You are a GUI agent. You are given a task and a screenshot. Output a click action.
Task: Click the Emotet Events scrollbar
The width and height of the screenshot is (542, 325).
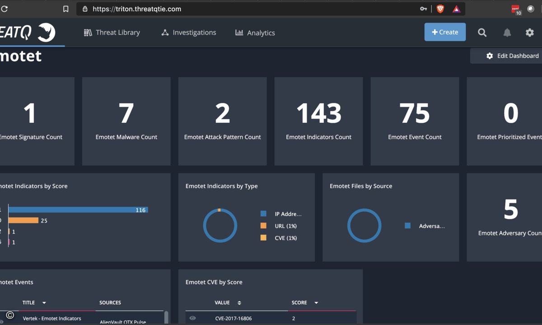click(167, 317)
